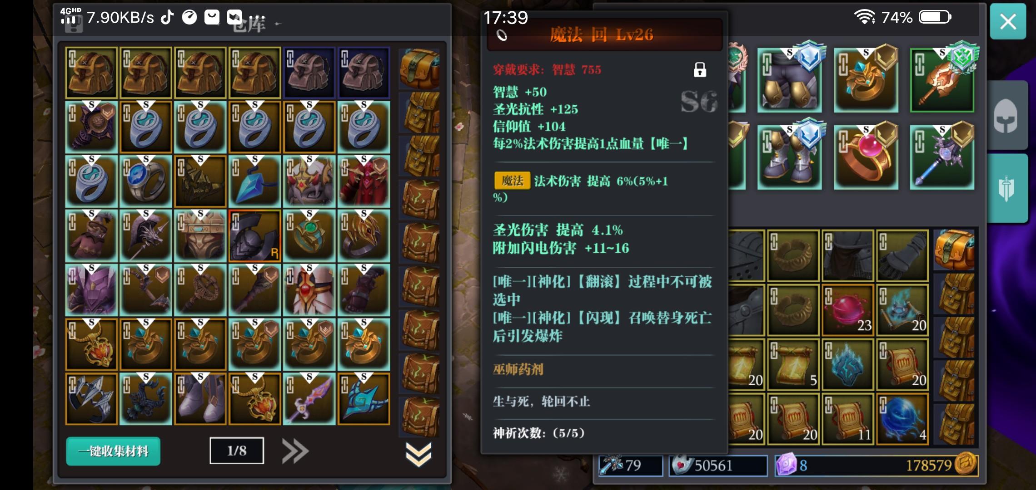
Task: Select the flaming mace with green badge
Action: pyautogui.click(x=942, y=80)
